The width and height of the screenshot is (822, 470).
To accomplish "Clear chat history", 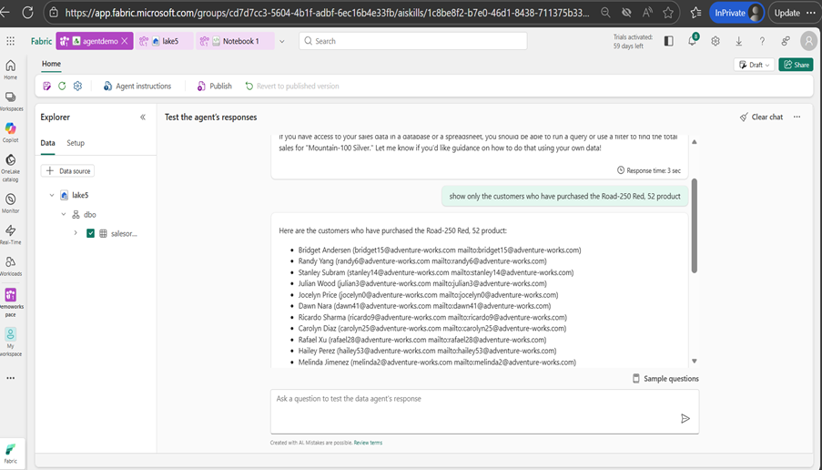I will coord(761,117).
